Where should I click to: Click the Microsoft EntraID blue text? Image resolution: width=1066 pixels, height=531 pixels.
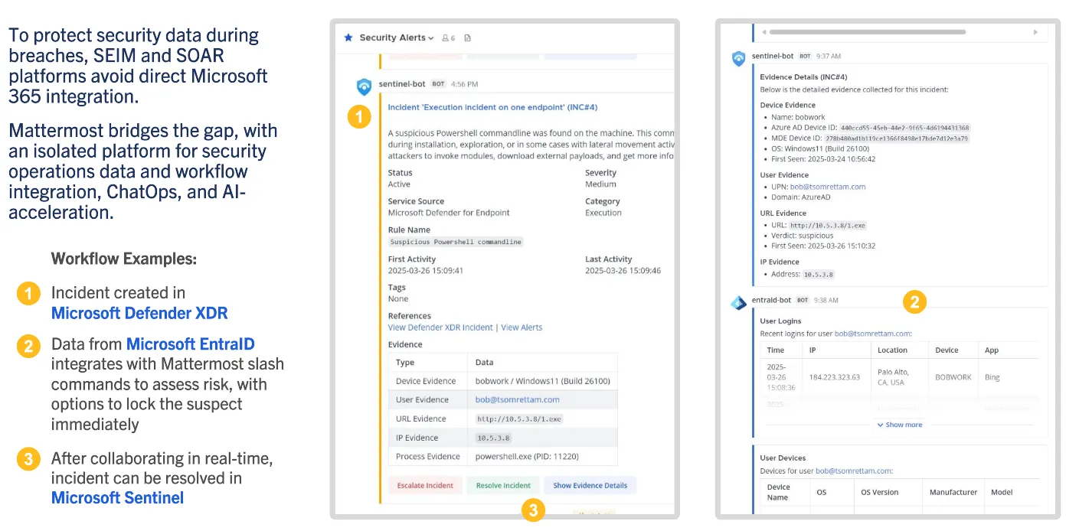191,344
